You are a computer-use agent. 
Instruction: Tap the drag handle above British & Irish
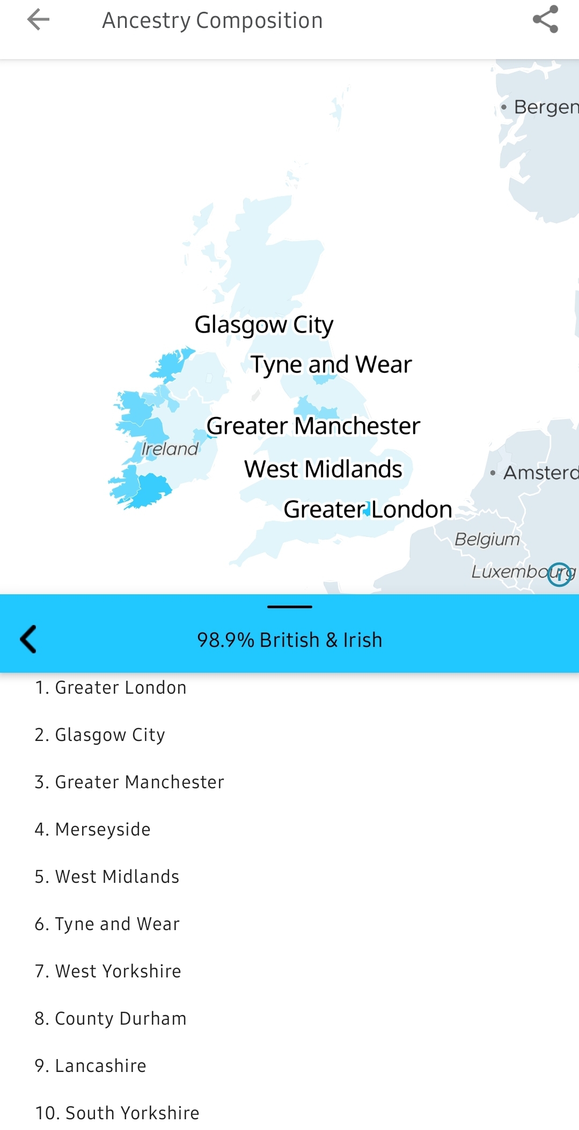[x=289, y=607]
